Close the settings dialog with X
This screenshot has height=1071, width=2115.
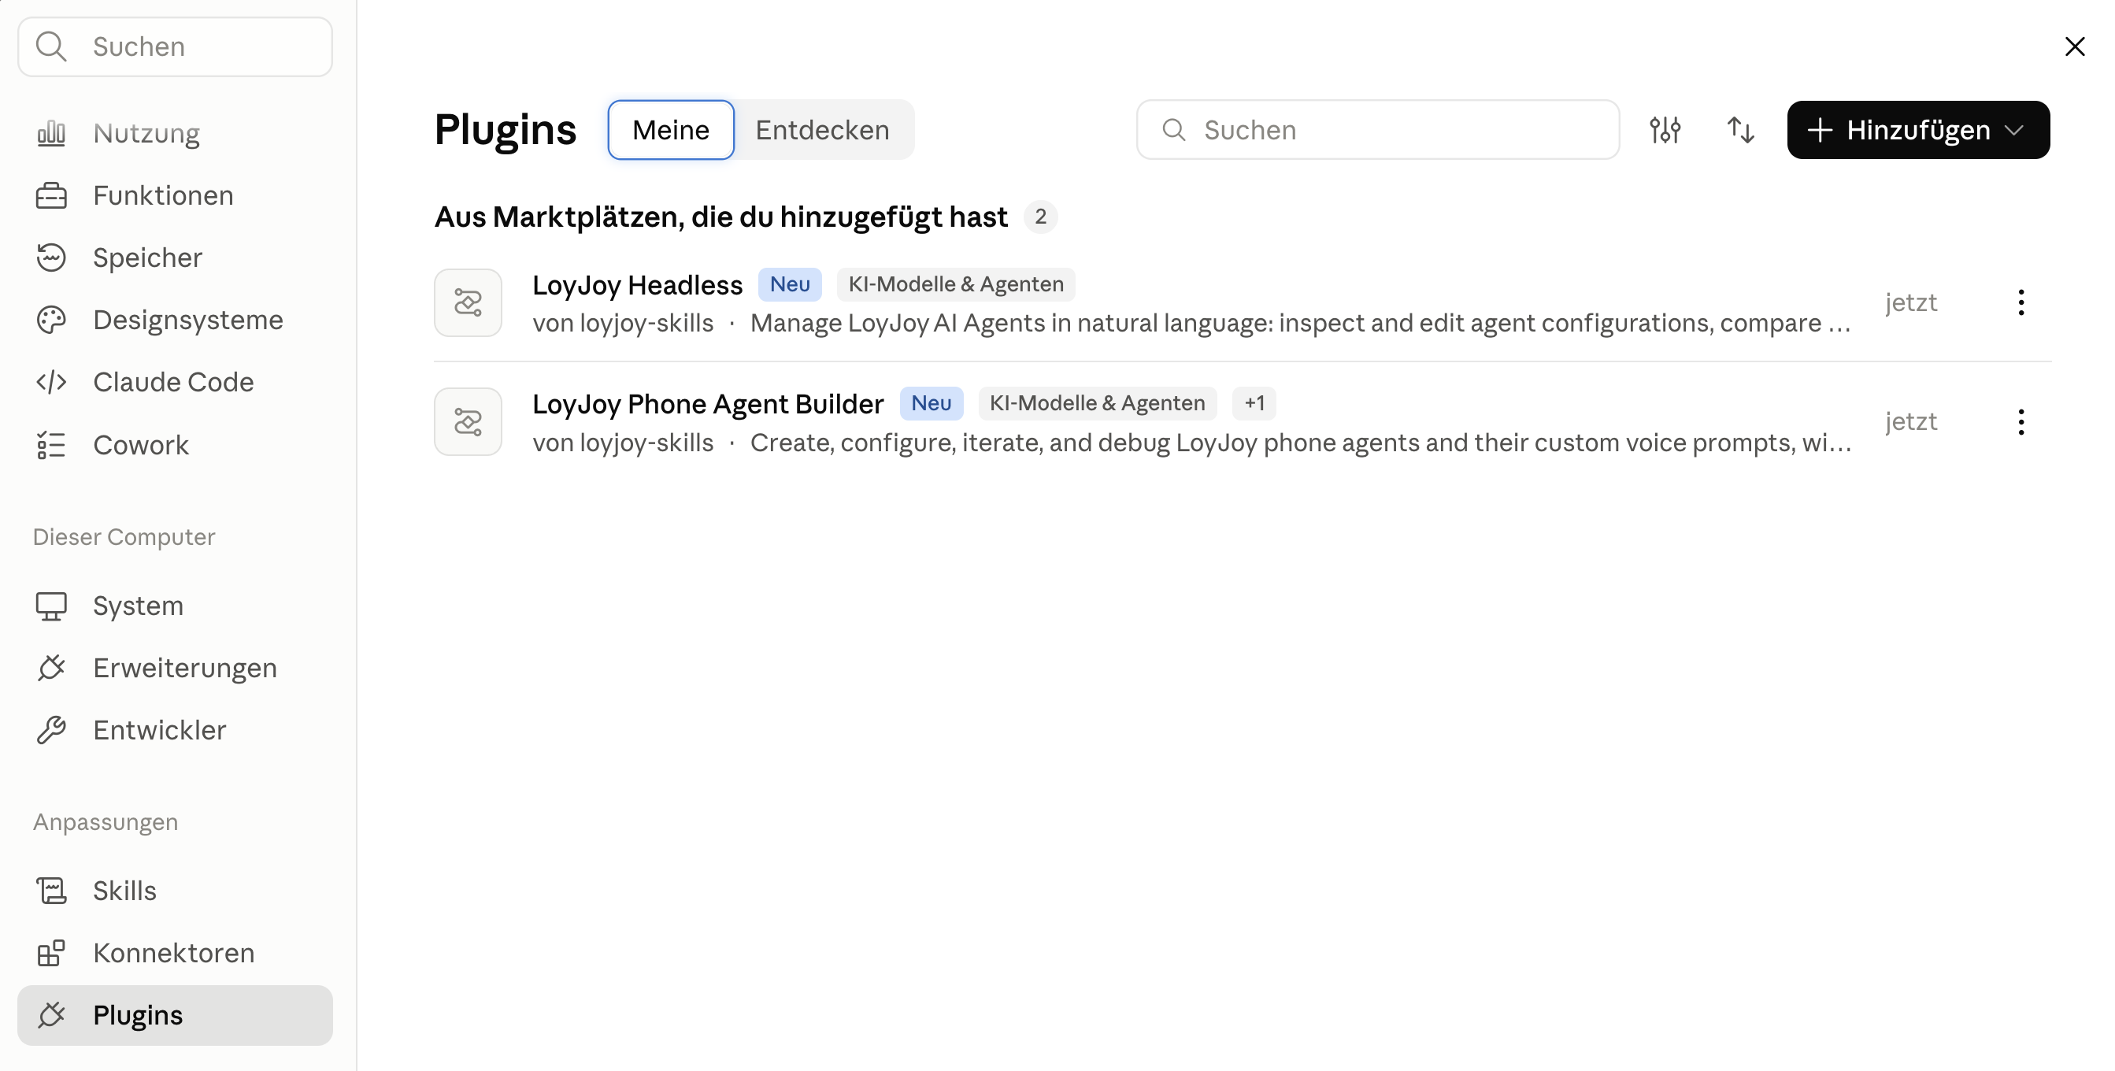(x=2075, y=46)
